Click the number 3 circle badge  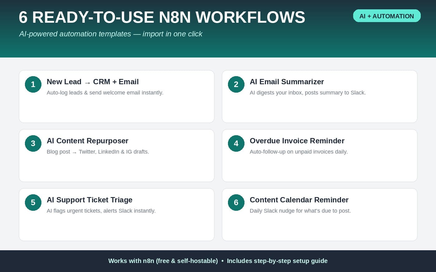pyautogui.click(x=33, y=143)
